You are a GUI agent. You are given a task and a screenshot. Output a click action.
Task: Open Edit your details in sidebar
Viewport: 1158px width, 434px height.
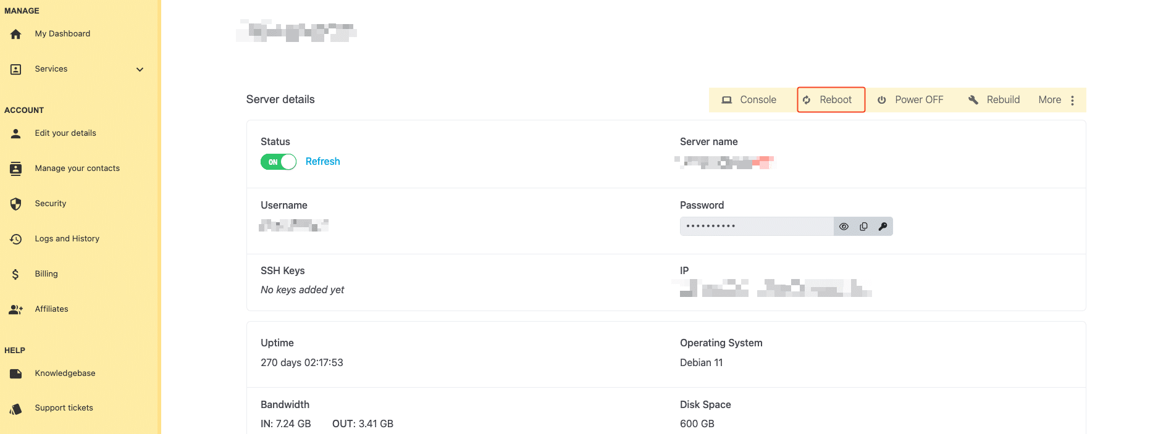pos(65,133)
